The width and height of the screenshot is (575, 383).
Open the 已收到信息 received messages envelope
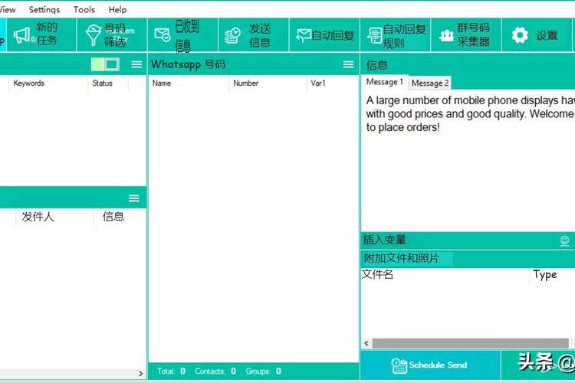pyautogui.click(x=182, y=35)
